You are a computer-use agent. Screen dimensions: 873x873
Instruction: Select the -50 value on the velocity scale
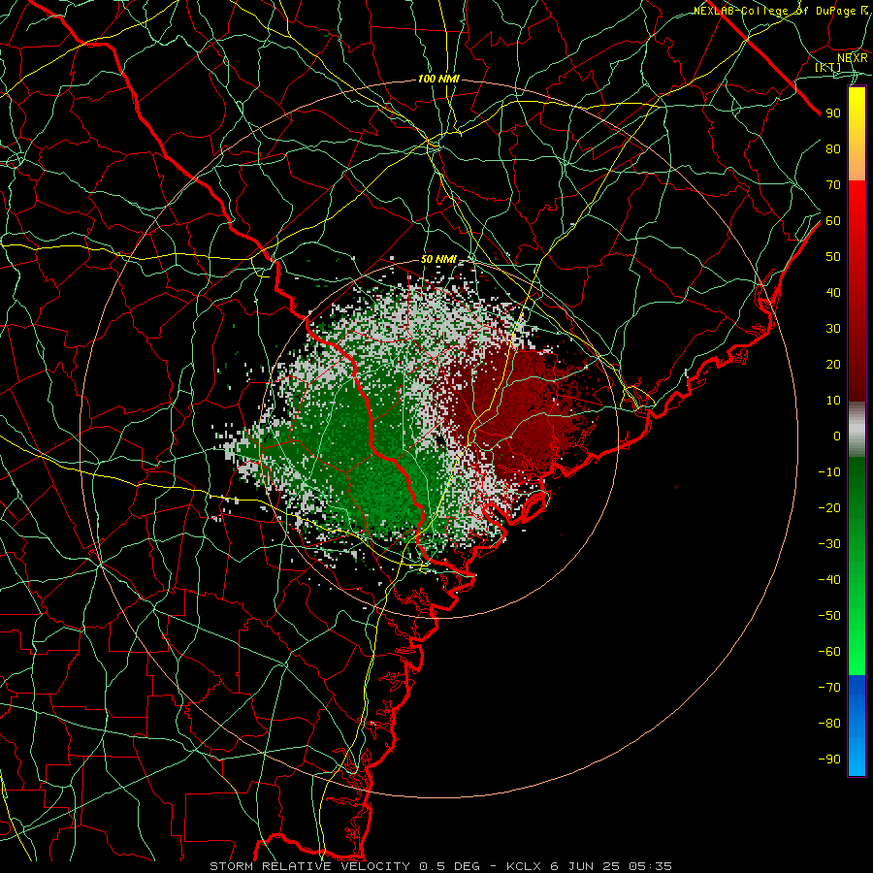pyautogui.click(x=829, y=615)
